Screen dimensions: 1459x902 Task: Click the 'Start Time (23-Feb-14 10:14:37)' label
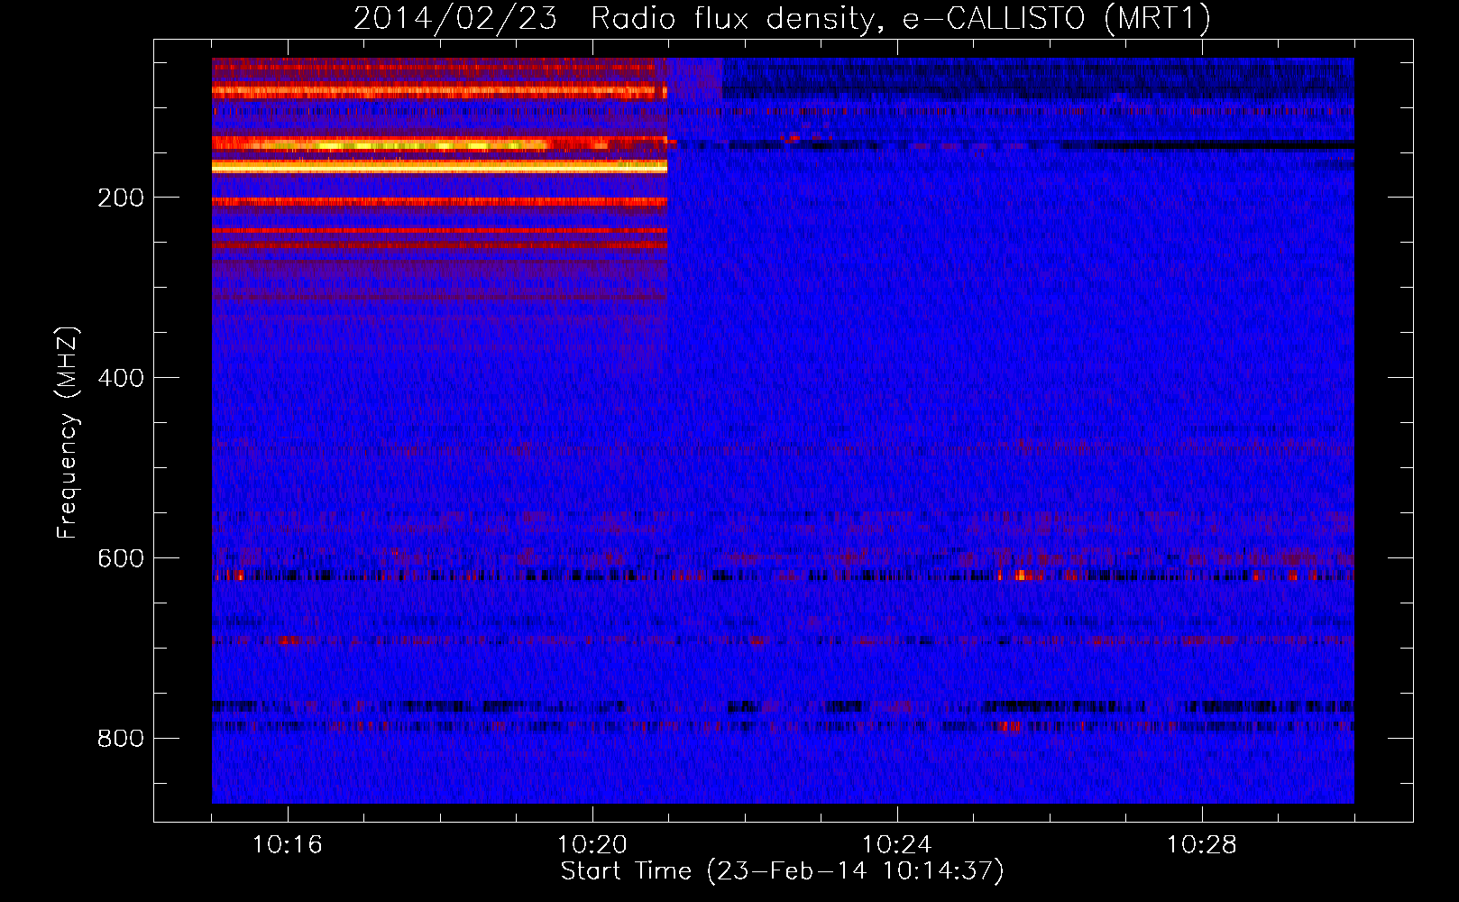782,871
